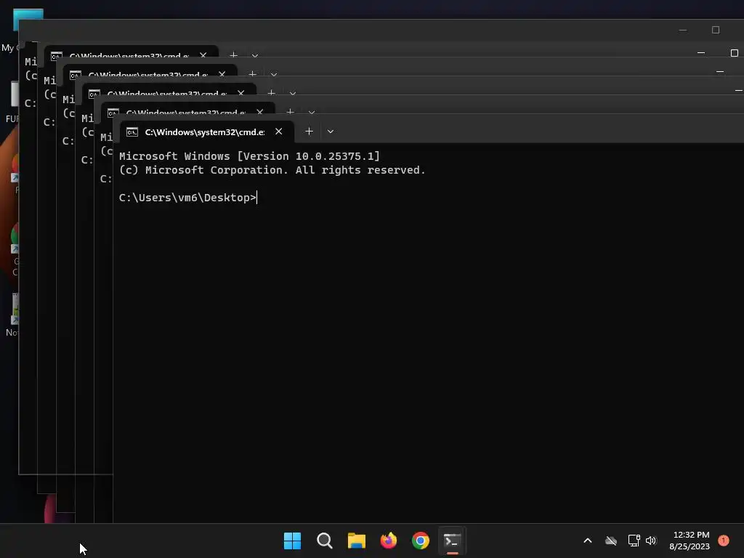Launch File Explorer from the taskbar
This screenshot has width=744, height=558.
[x=356, y=541]
